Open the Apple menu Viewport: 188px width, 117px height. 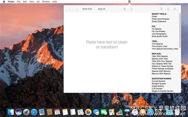coord(4,2)
